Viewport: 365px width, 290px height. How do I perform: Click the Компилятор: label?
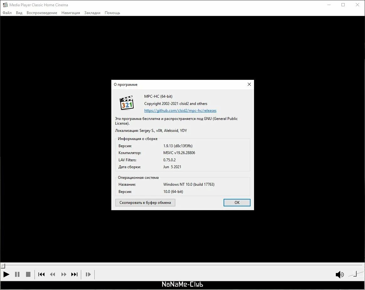click(130, 153)
